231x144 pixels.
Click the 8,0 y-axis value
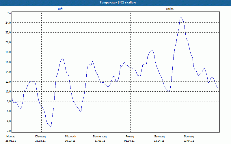tap(9, 101)
